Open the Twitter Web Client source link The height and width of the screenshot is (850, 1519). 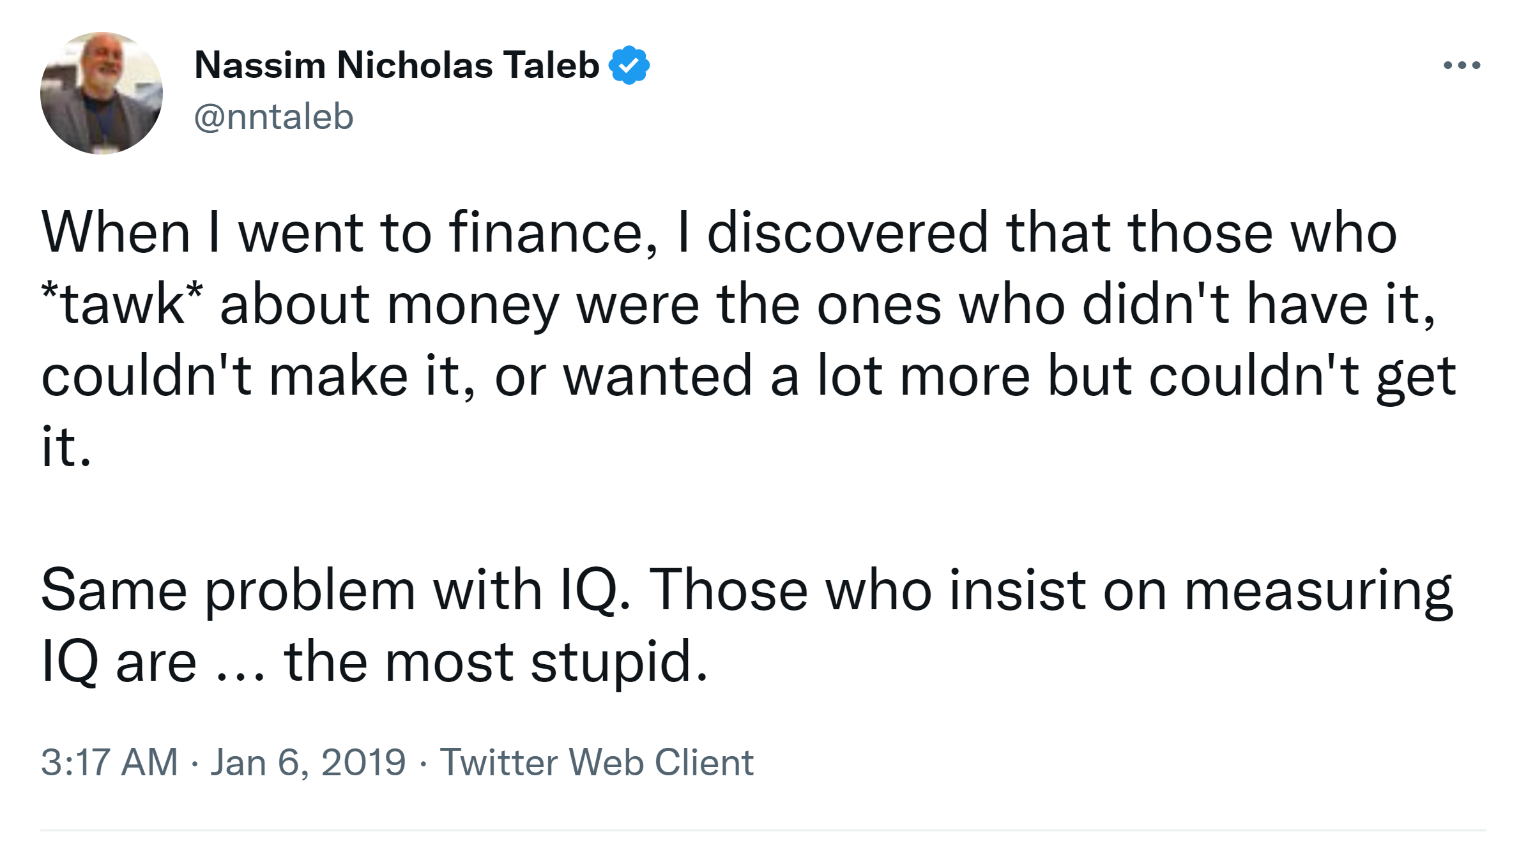coord(597,762)
